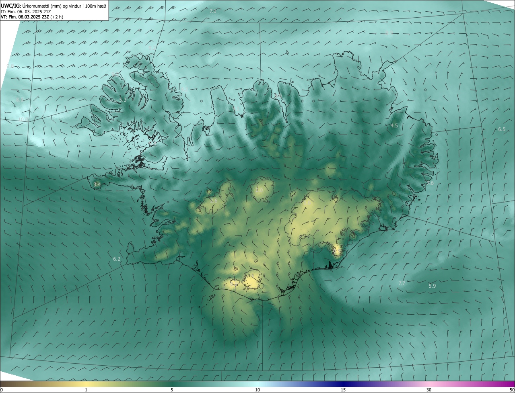The width and height of the screenshot is (515, 393).
Task: Click the VT: Fim. 06.03.2025 23Z line
Action: click(32, 17)
